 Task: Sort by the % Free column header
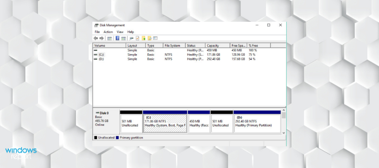tap(259, 45)
